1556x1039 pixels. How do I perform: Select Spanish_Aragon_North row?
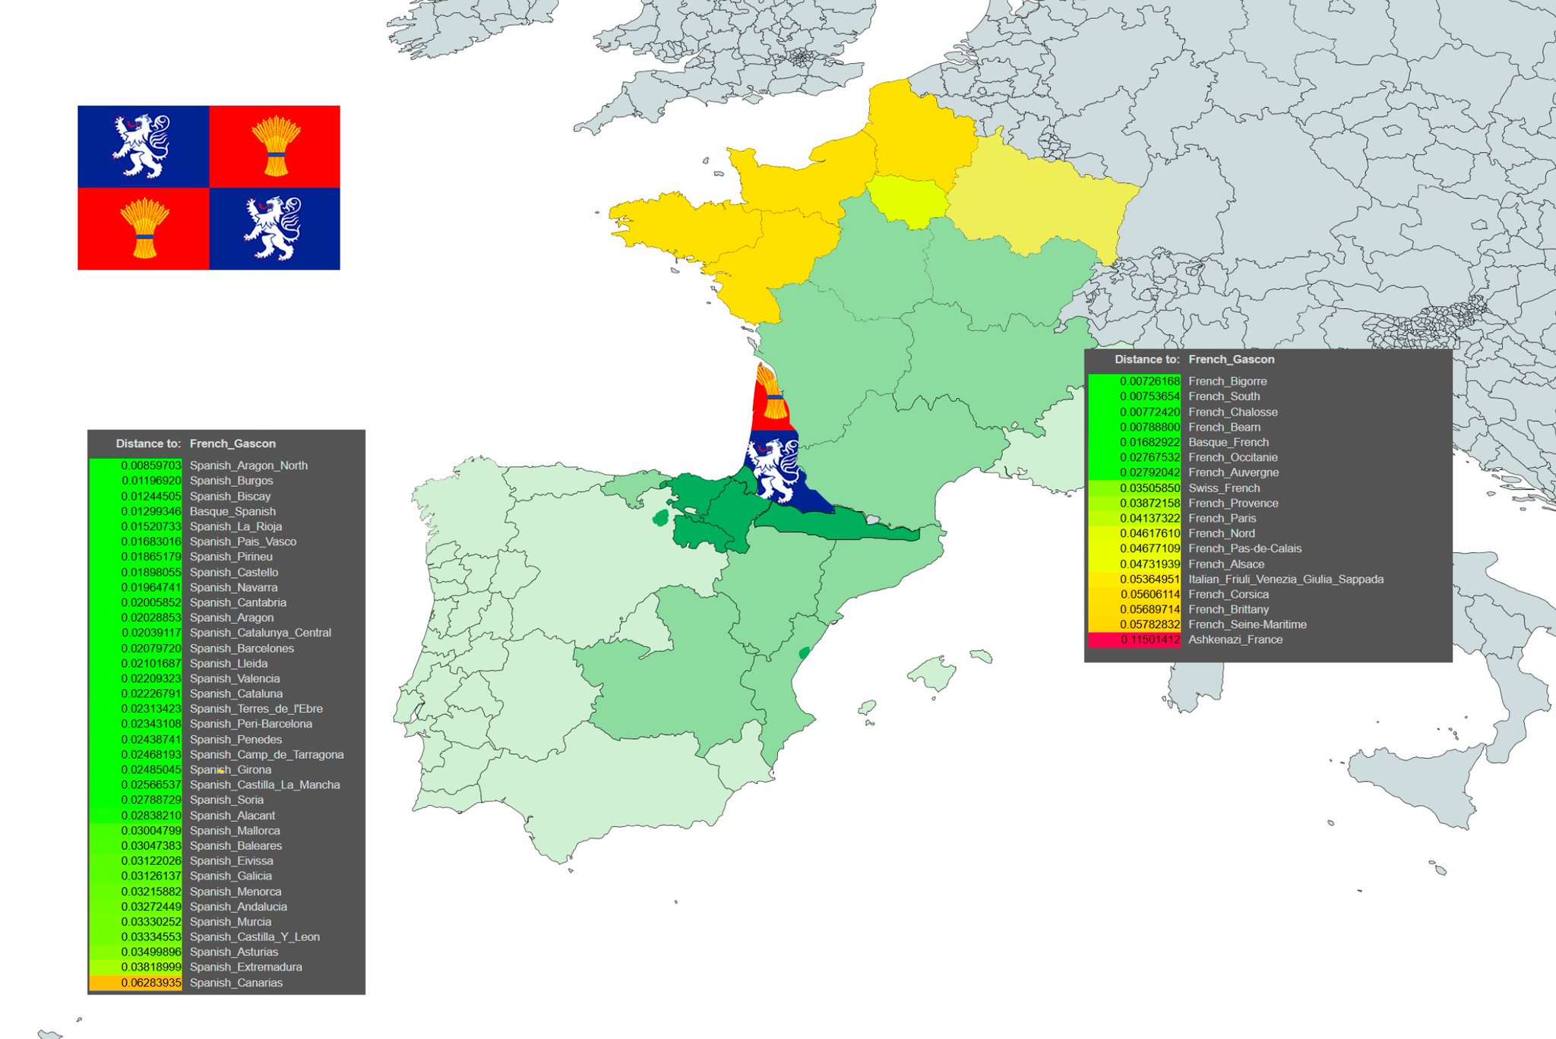226,466
